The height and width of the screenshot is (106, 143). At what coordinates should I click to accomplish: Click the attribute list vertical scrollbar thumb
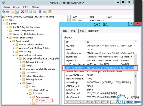click(135, 76)
